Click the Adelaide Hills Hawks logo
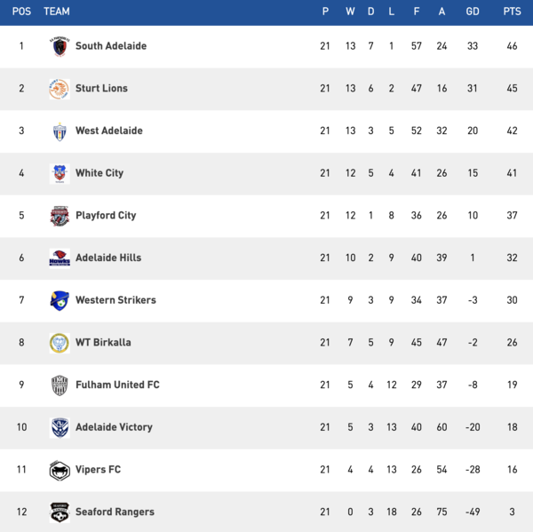Viewport: 533px width, 532px height. [60, 258]
